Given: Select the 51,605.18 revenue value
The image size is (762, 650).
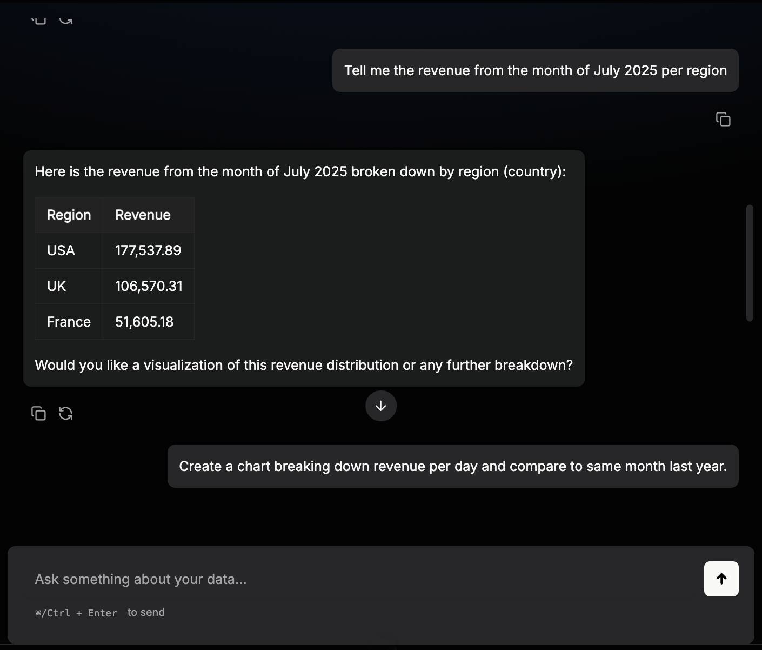Looking at the screenshot, I should [x=144, y=322].
